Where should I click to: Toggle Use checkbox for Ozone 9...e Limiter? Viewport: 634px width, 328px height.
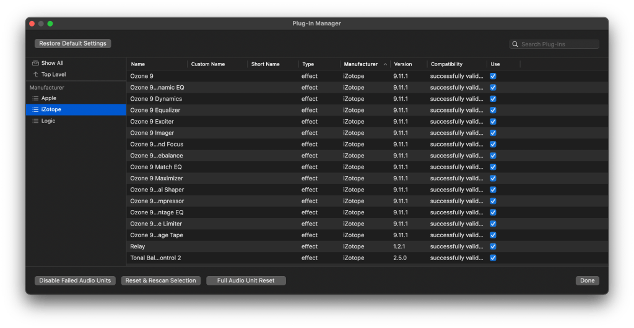tap(493, 224)
